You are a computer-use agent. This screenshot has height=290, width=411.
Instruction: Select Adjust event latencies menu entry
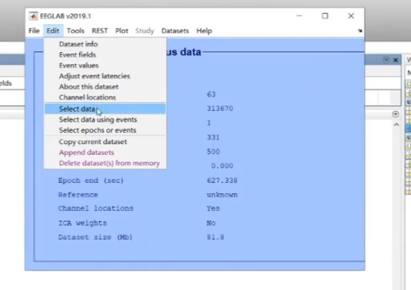point(94,76)
